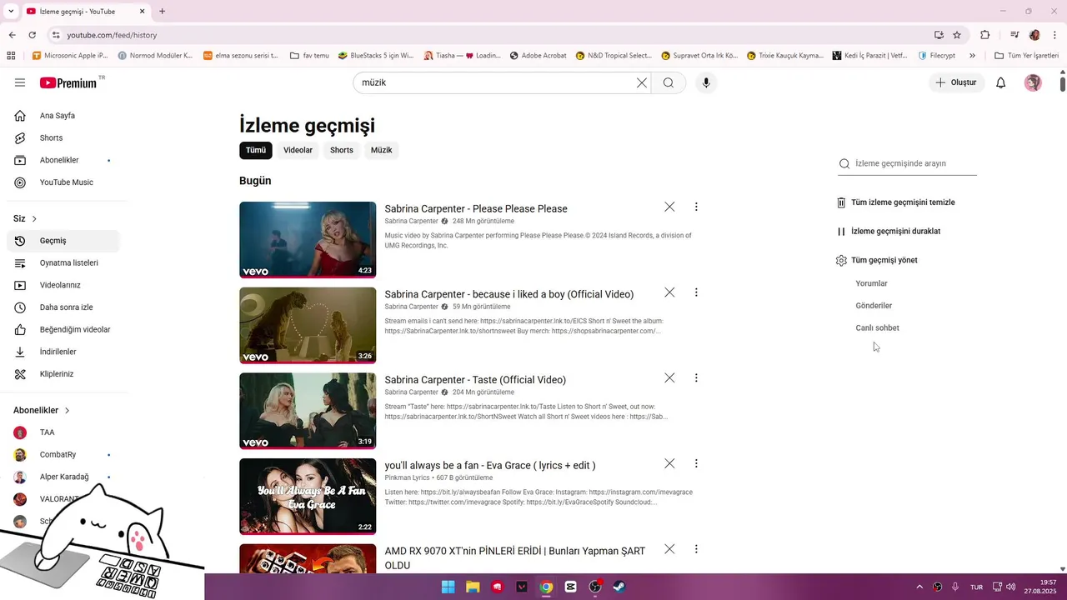The image size is (1067, 600).
Task: Remove Please Please Please from history
Action: pos(669,207)
